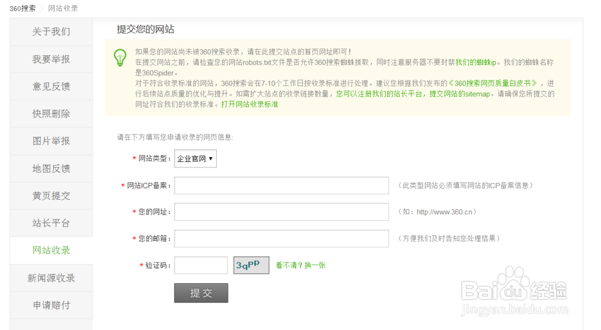Focus the 网站ICP备案 input field

coord(282,185)
